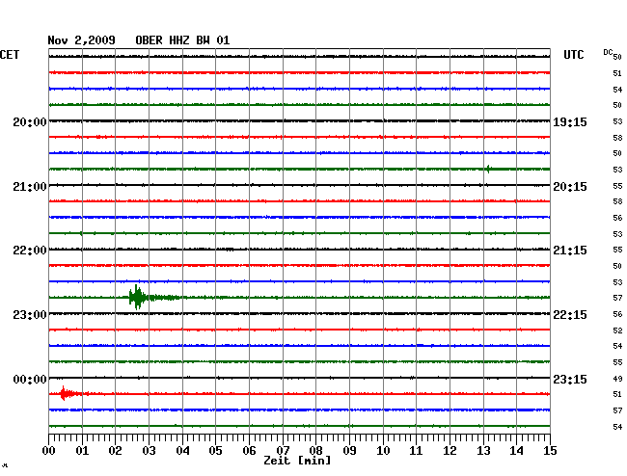Click the "04" minute axis label
The image size is (627, 476).
pyautogui.click(x=182, y=451)
